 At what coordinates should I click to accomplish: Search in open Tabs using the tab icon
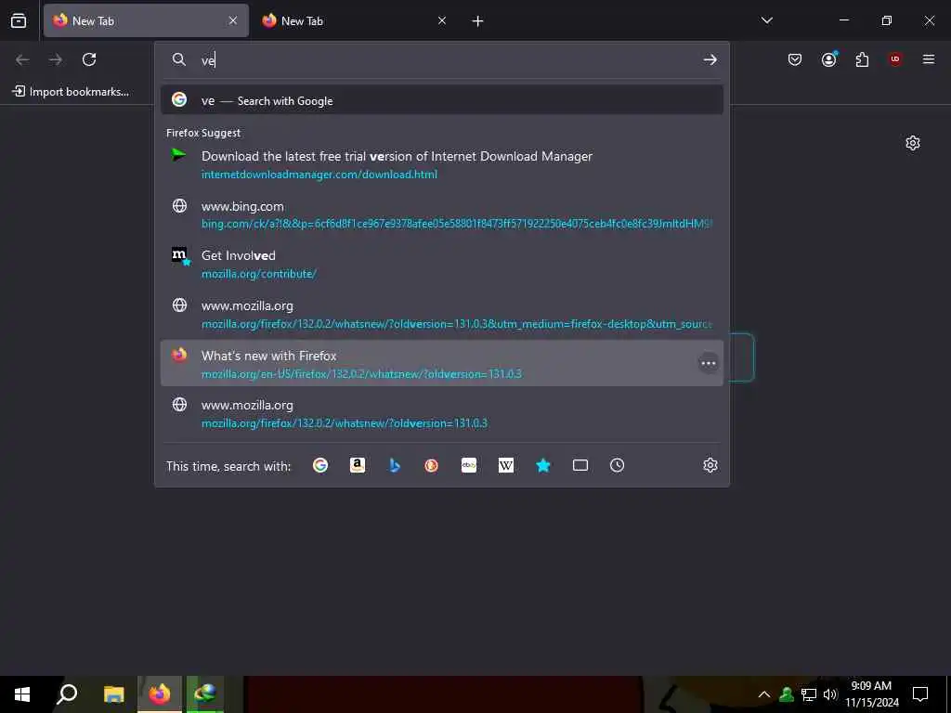coord(580,465)
